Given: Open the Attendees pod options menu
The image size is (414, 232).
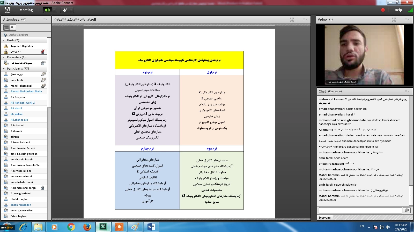Looking at the screenshot, I should click(x=45, y=20).
